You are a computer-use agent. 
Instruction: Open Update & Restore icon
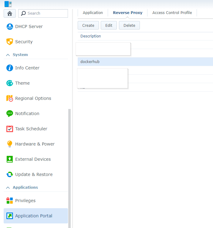10,174
